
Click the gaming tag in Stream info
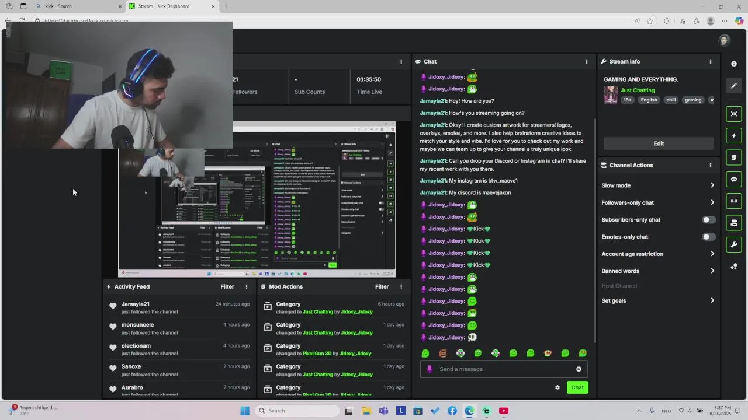click(x=693, y=100)
